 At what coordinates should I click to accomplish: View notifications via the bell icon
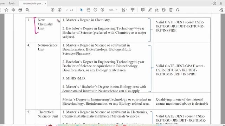pos(221,3)
